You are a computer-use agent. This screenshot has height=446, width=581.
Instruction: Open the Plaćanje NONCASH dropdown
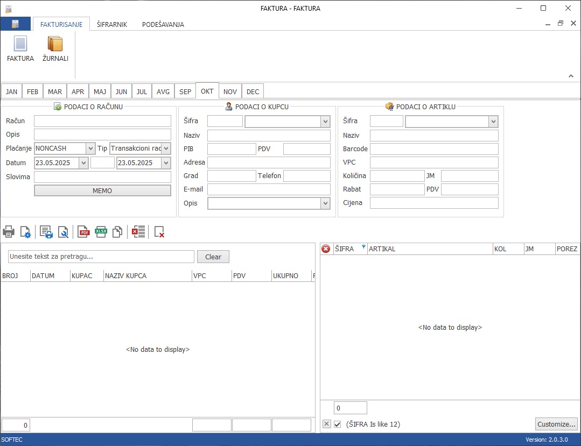click(x=90, y=148)
